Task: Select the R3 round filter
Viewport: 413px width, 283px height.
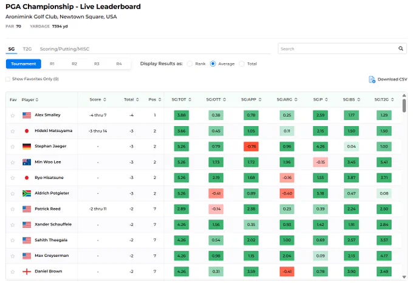Action: (x=97, y=64)
